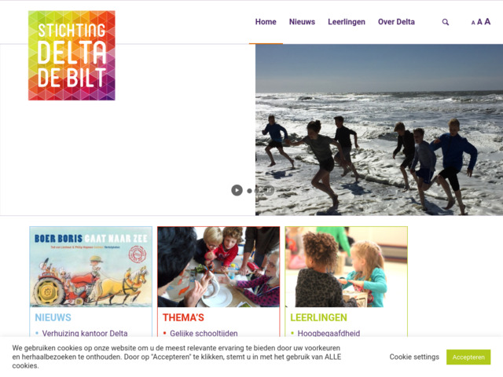Select the smallest font size A
The width and height of the screenshot is (503, 377).
[x=473, y=23]
